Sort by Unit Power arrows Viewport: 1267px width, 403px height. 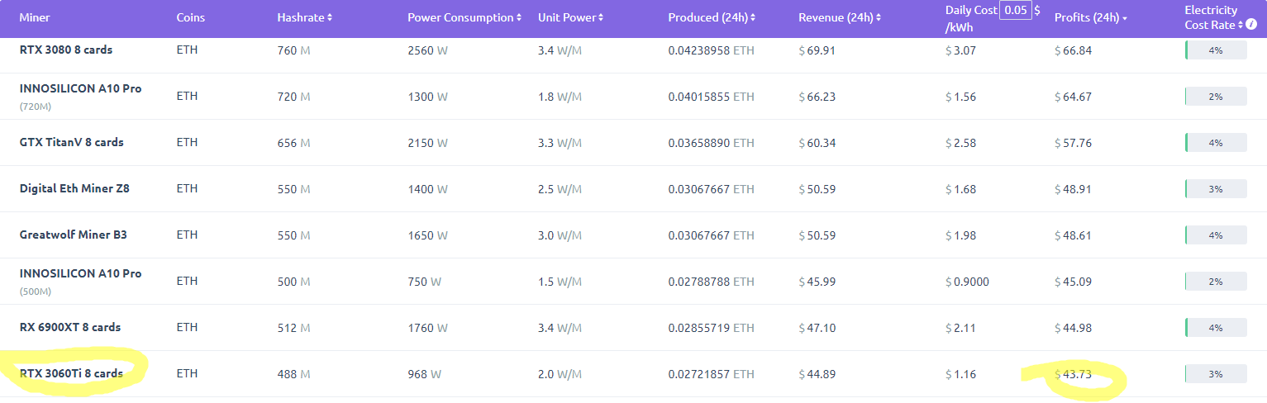tap(601, 17)
